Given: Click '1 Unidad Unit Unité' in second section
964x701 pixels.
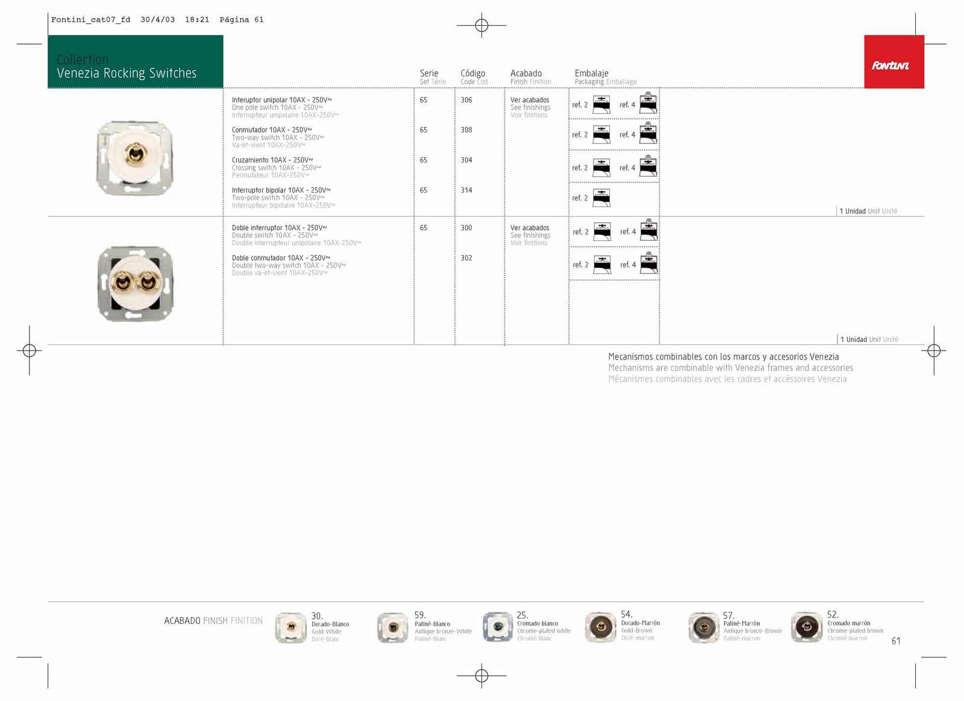Looking at the screenshot, I should 869,340.
